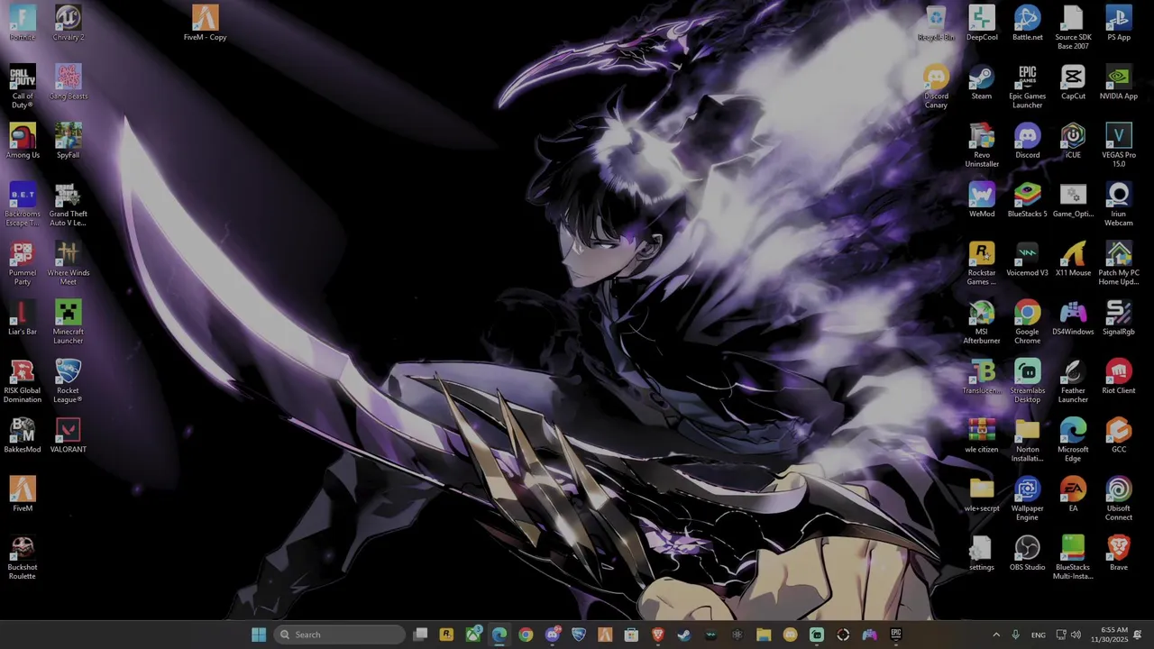The image size is (1154, 649).
Task: Open Task View on the taskbar
Action: pyautogui.click(x=420, y=635)
